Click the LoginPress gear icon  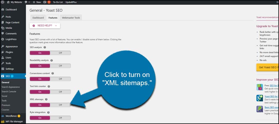(x=3, y=39)
